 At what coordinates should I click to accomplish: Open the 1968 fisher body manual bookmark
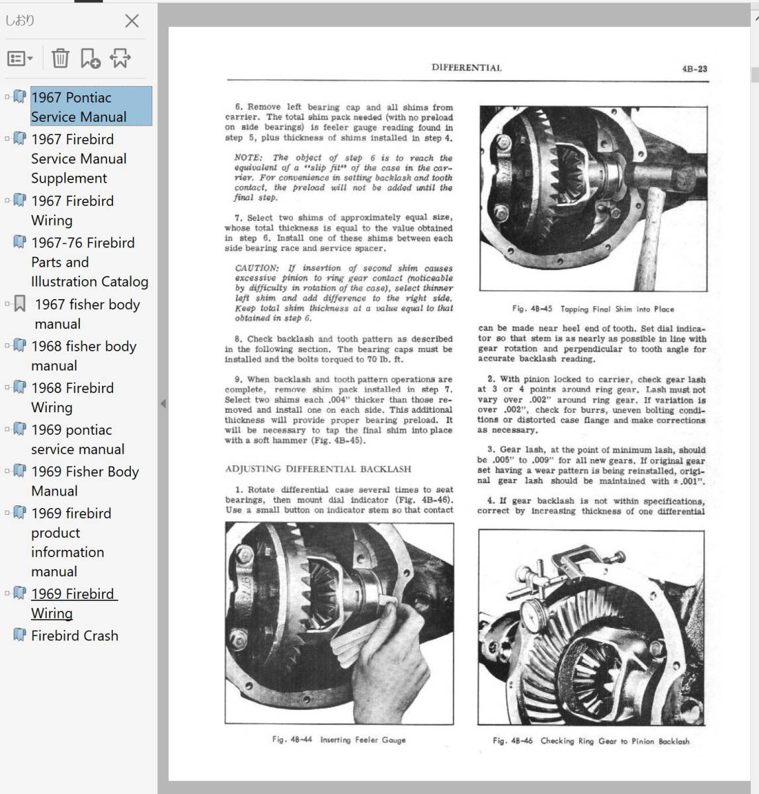(83, 356)
